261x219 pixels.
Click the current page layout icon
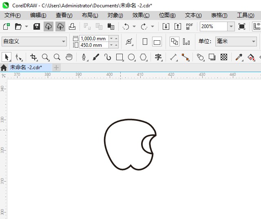click(186, 42)
